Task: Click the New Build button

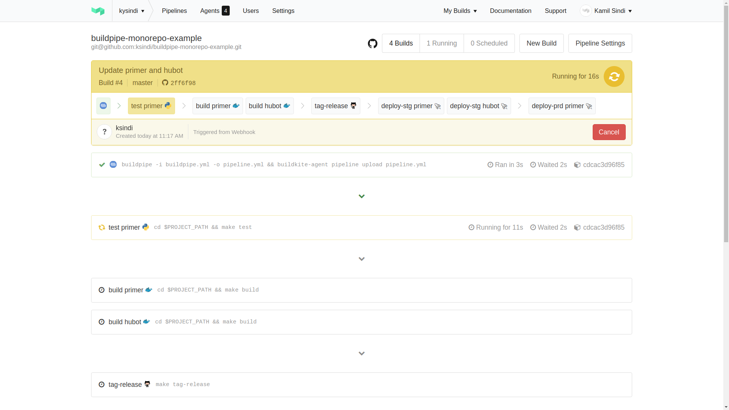Action: [x=541, y=43]
